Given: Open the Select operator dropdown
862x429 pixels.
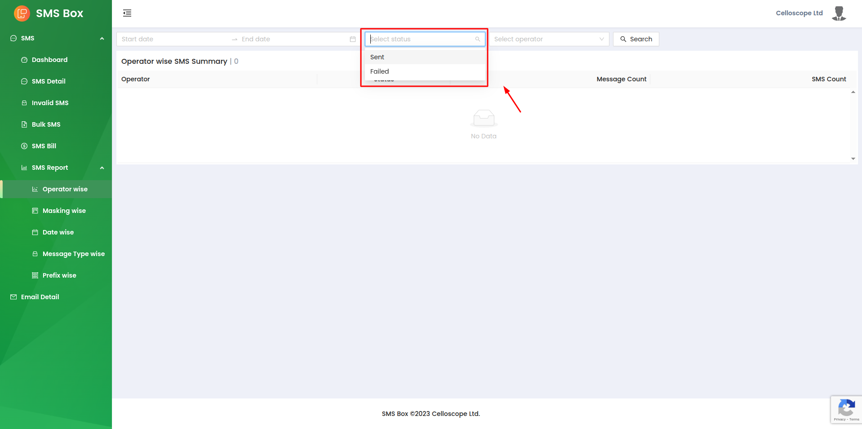Looking at the screenshot, I should 549,39.
